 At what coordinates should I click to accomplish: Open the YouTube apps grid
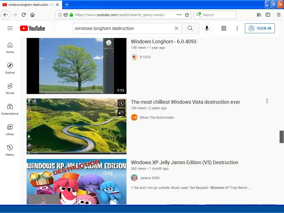pyautogui.click(x=224, y=28)
